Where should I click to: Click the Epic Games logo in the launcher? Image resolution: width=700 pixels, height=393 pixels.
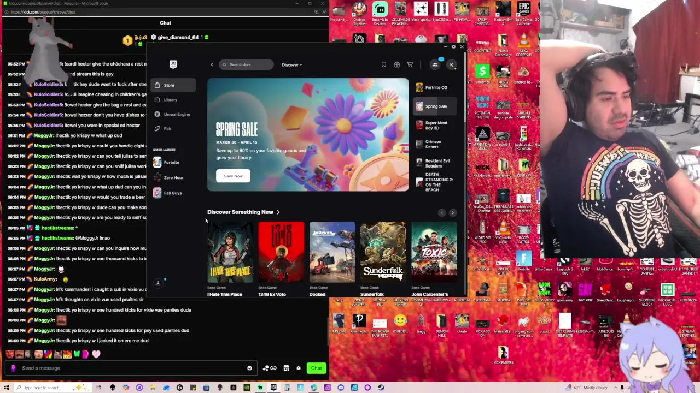pos(173,64)
